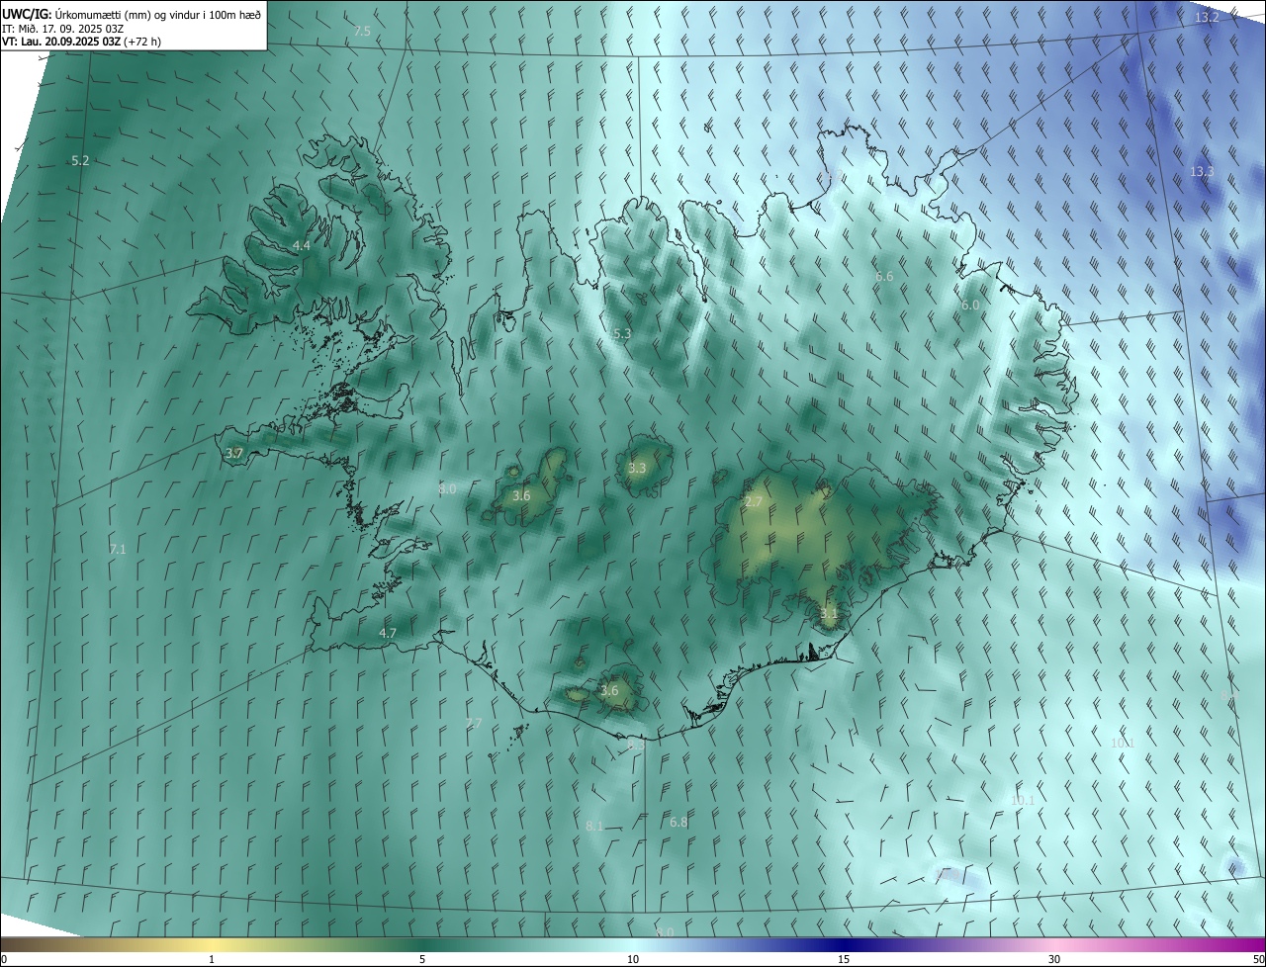Click the 5.3 value in north Iceland

click(622, 334)
